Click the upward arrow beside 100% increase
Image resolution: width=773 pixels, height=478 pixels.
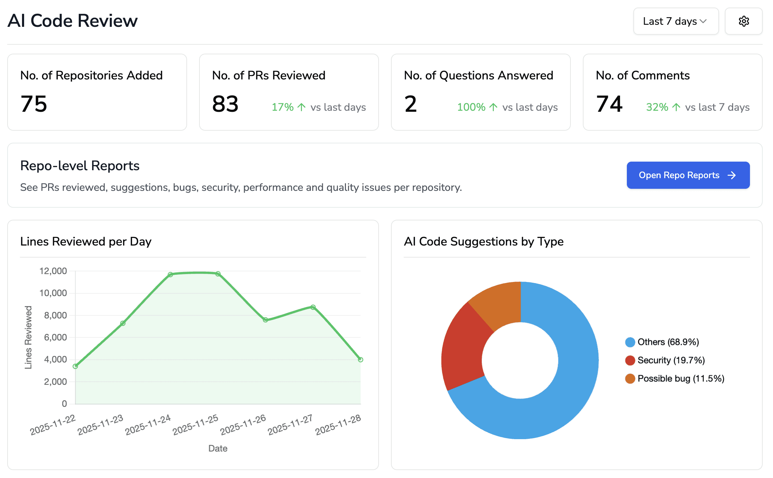(x=494, y=107)
